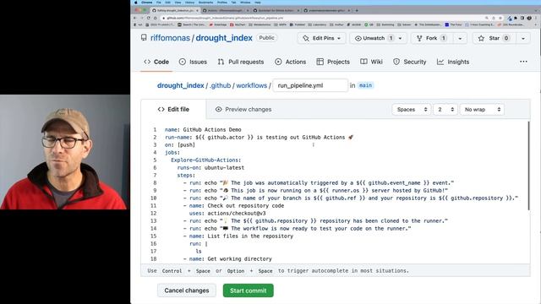541x304 pixels.
Task: Open the indent size dropdown showing 2
Action: coord(445,109)
